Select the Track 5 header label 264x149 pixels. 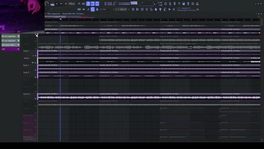tap(26, 51)
